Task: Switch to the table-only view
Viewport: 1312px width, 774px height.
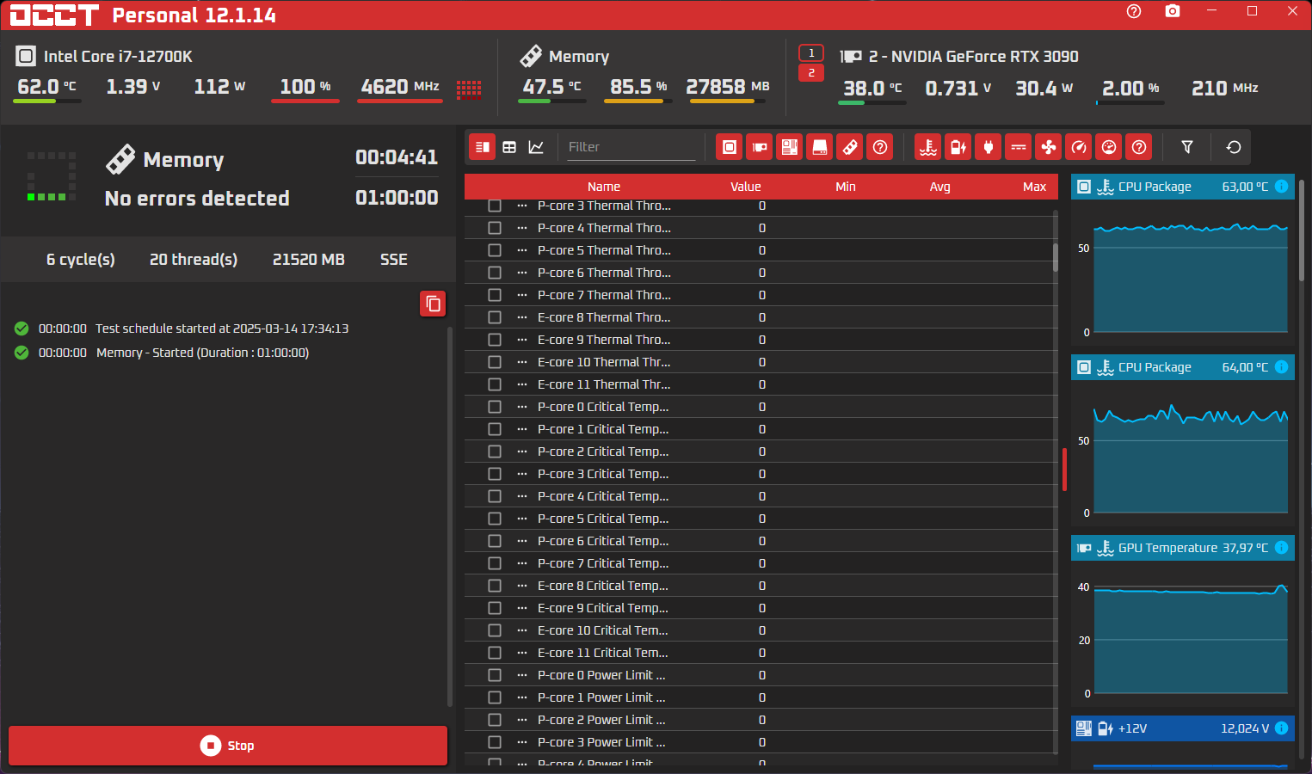Action: click(x=509, y=147)
